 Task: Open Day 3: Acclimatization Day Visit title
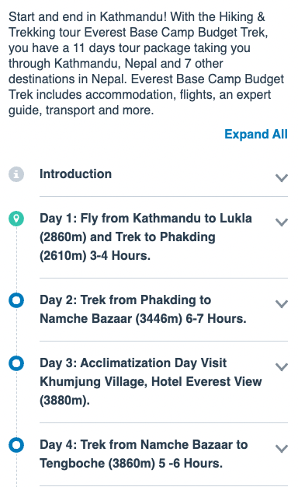click(151, 381)
